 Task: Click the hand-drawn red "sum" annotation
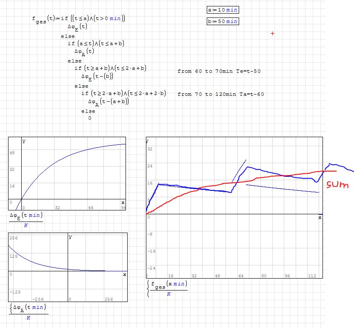pos(337,185)
